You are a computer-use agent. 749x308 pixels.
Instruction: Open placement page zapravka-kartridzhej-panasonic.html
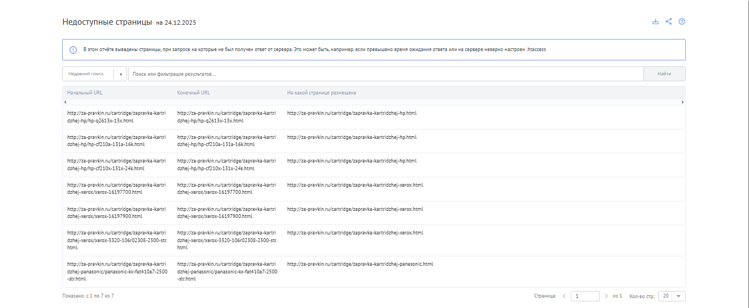tap(360, 264)
